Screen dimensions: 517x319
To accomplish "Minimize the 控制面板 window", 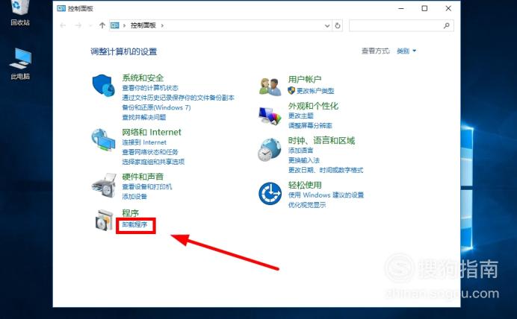I will (401, 8).
